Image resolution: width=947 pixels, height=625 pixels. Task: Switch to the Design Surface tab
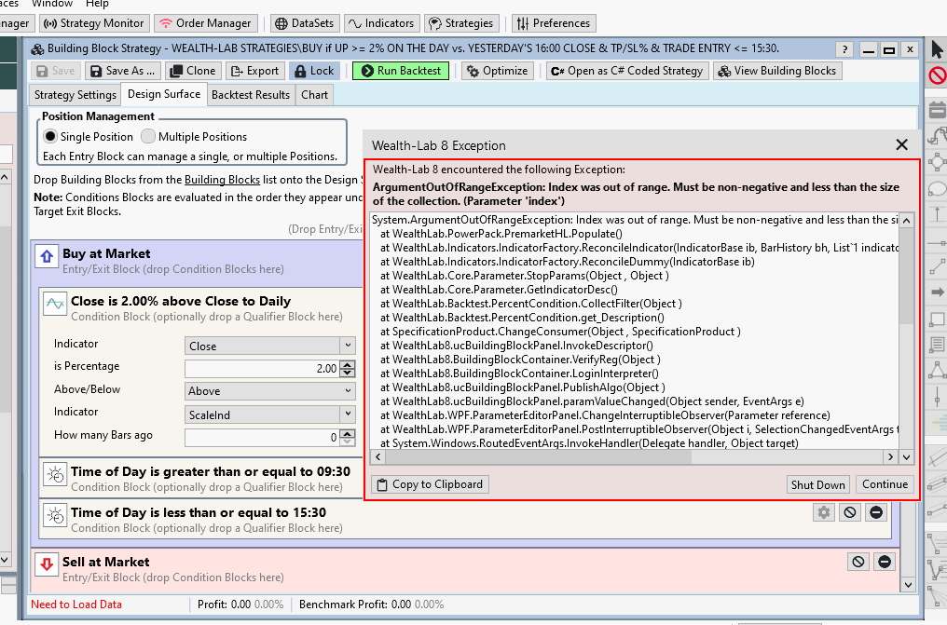point(164,94)
